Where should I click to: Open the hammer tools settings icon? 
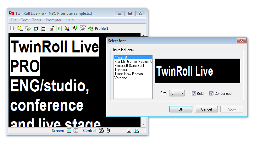[75, 29]
